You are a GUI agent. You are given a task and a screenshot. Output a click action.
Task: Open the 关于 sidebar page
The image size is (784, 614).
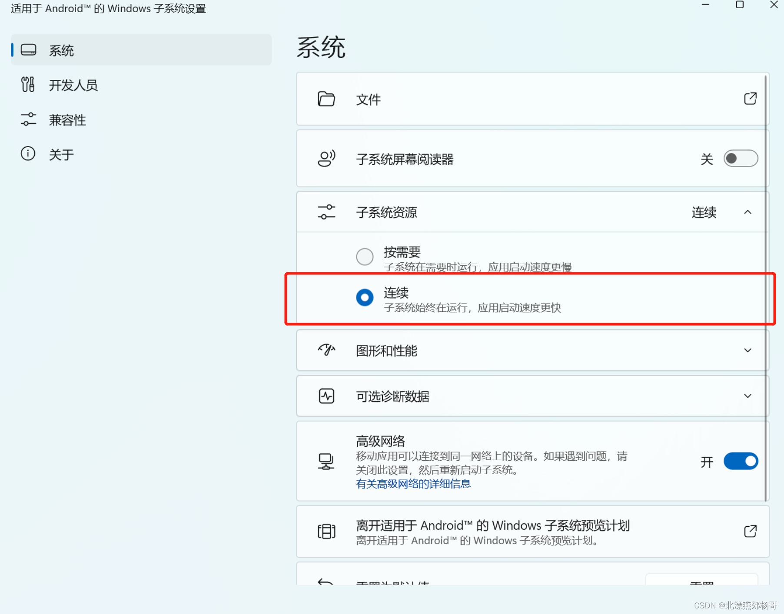tap(141, 154)
